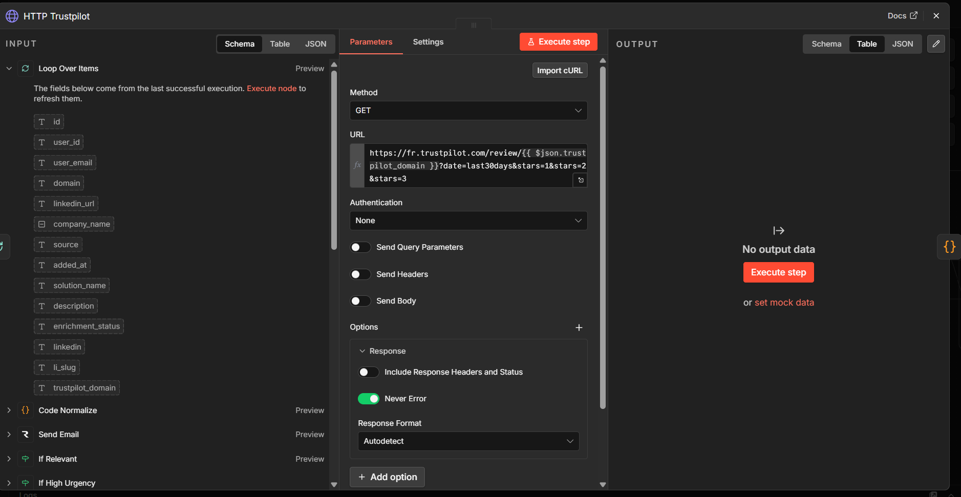
Task: Click the text type icon of enrichment_status
Action: (x=42, y=327)
